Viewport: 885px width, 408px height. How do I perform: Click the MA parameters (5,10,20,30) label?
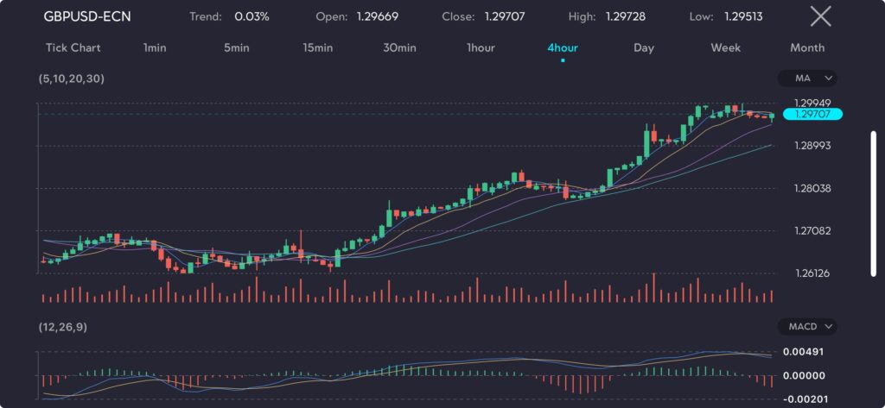72,78
